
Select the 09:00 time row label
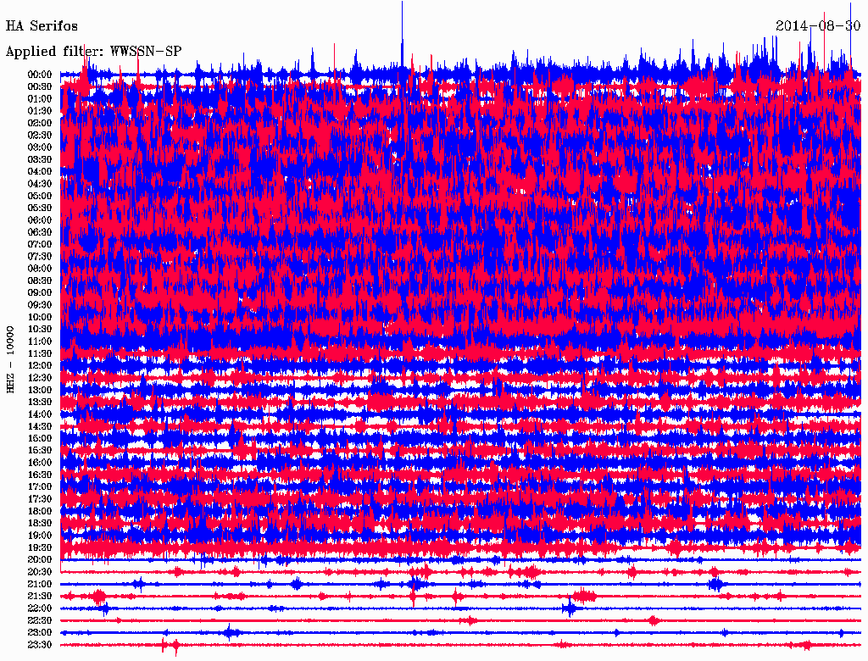click(x=40, y=293)
